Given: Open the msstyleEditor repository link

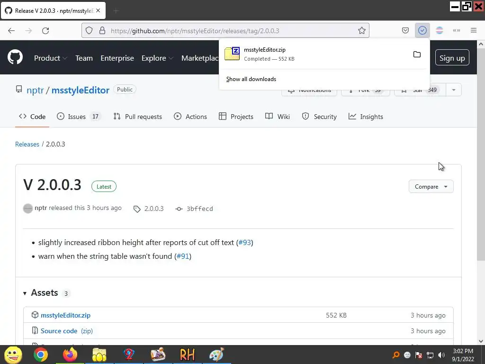Looking at the screenshot, I should pyautogui.click(x=81, y=90).
